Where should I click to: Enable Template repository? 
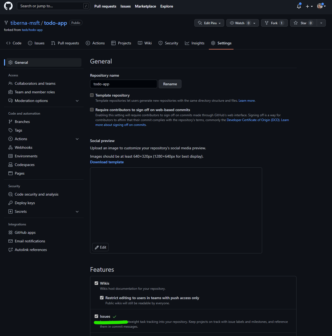pos(92,95)
